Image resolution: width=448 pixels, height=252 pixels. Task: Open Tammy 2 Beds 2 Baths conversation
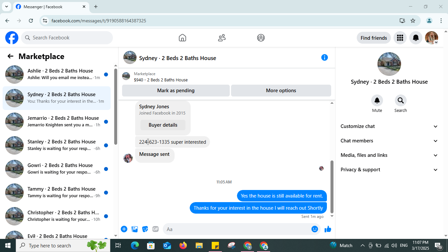tap(56, 193)
